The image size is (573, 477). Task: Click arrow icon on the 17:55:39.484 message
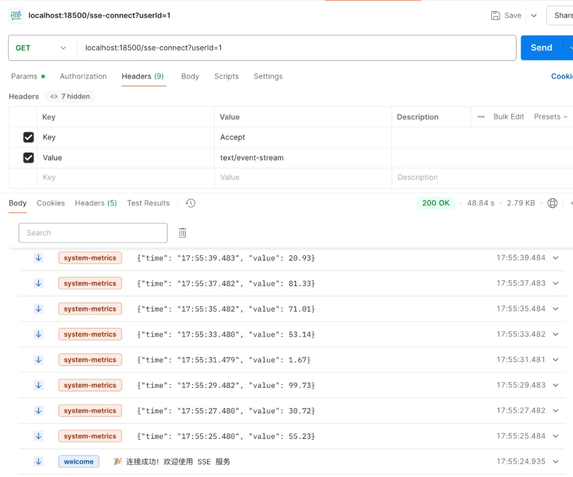[x=39, y=258]
